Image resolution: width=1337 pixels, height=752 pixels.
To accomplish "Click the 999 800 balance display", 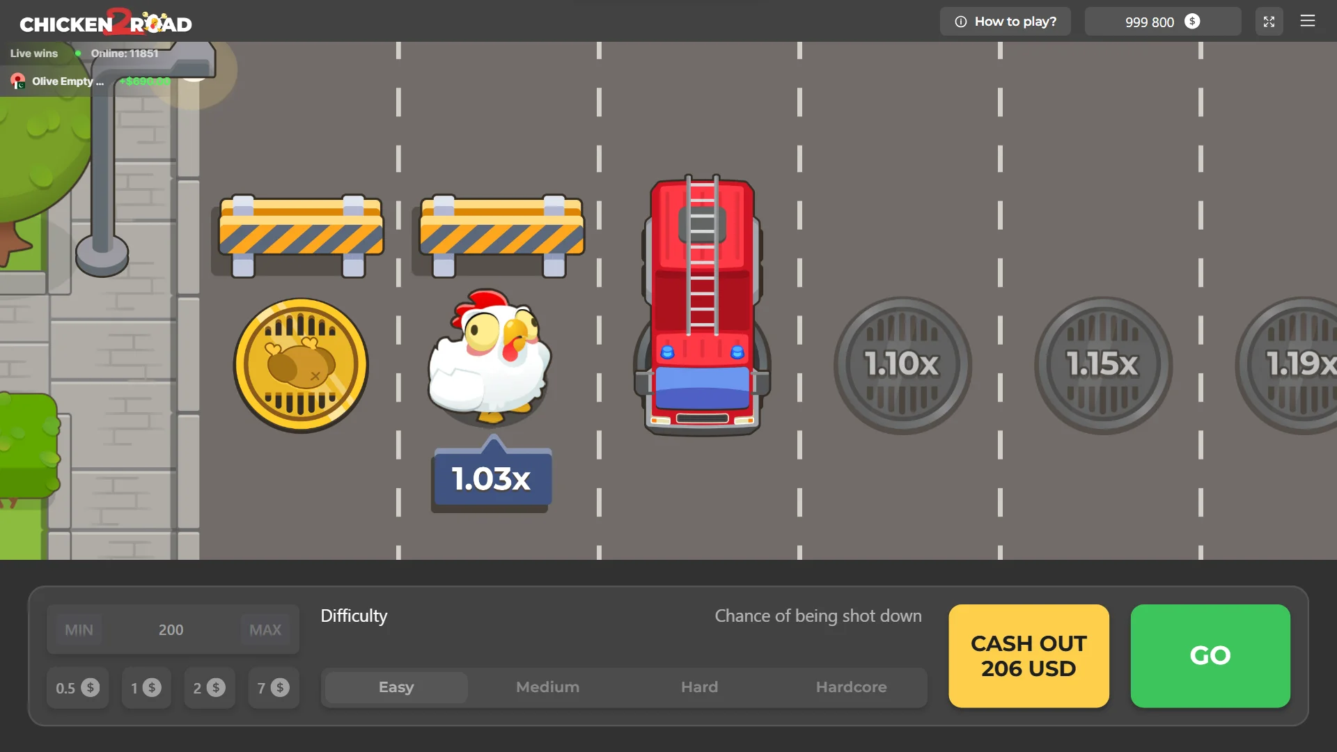I will [x=1162, y=22].
